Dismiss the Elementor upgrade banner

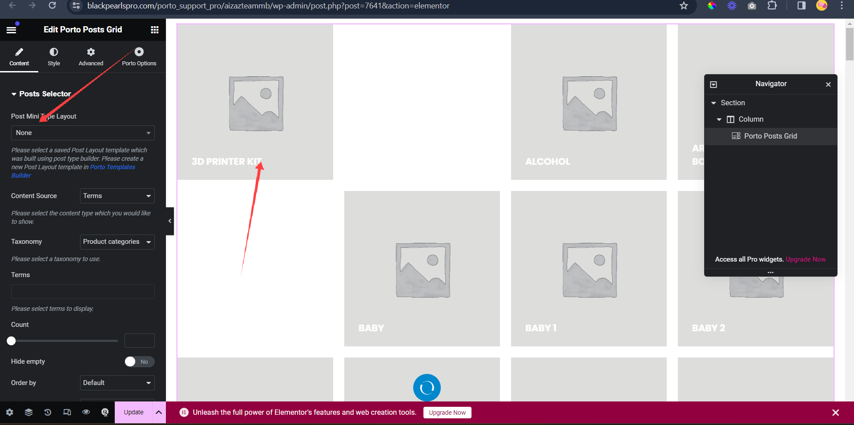click(x=835, y=413)
